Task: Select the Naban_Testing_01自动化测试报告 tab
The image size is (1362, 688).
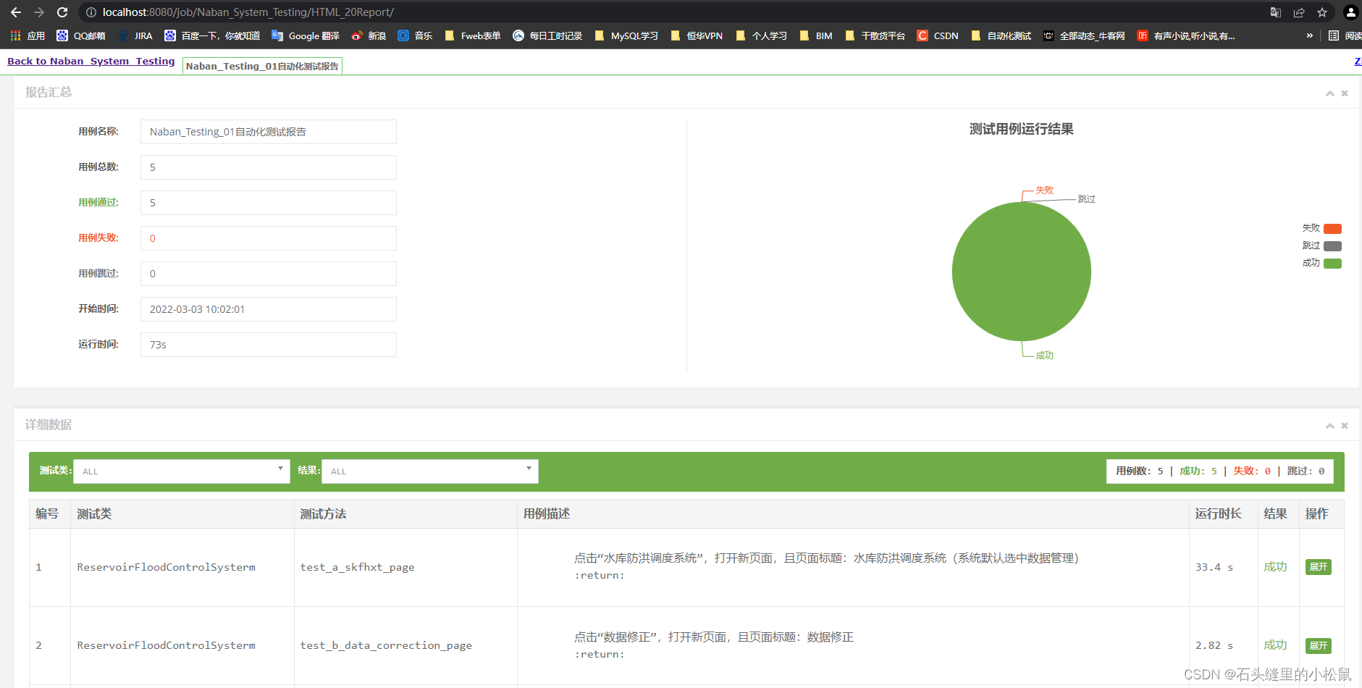Action: pyautogui.click(x=262, y=66)
